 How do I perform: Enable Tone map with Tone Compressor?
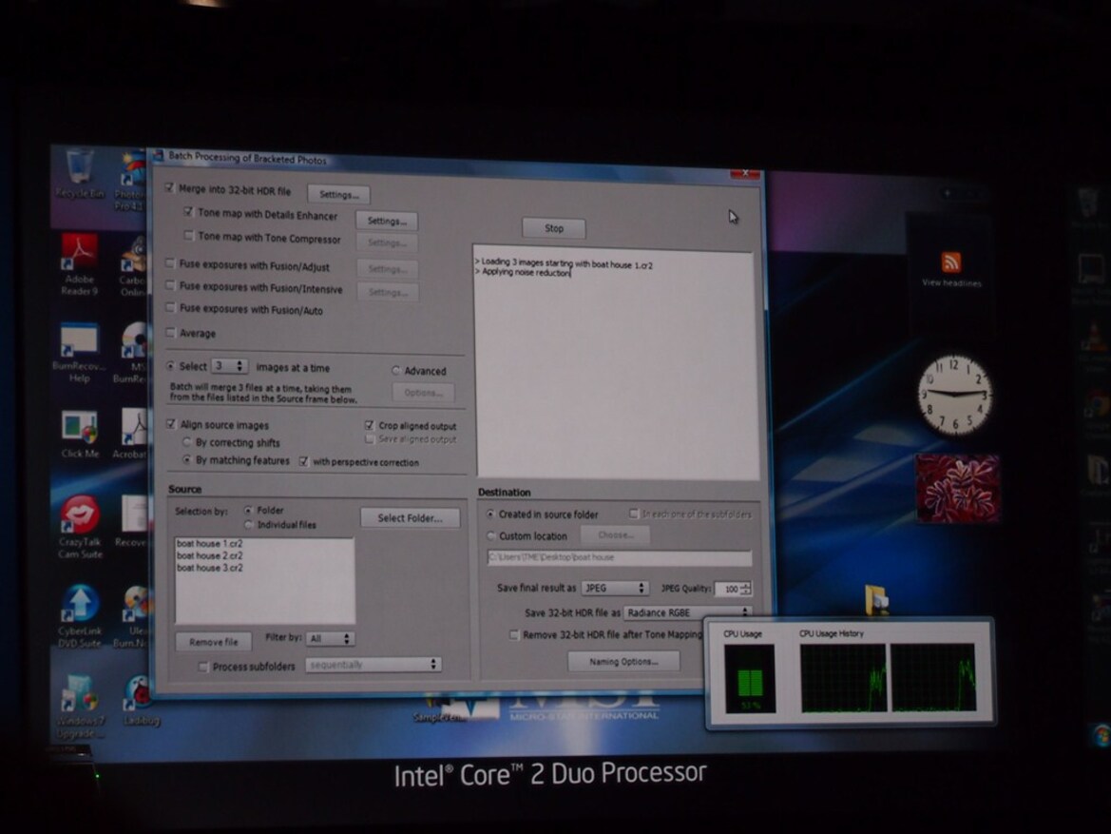[x=188, y=235]
